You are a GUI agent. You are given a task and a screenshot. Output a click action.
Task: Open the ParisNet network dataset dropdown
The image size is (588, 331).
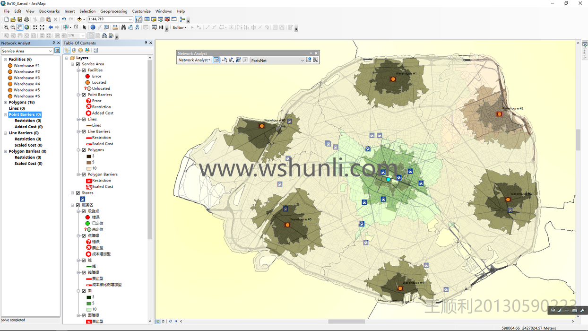pyautogui.click(x=303, y=60)
